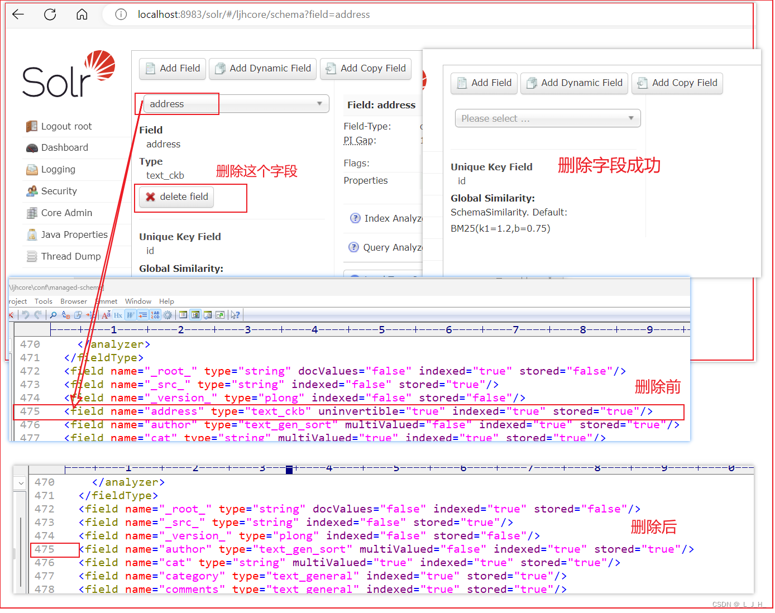The height and width of the screenshot is (613, 775).
Task: Toggle Line Number display icon
Action: (x=155, y=315)
